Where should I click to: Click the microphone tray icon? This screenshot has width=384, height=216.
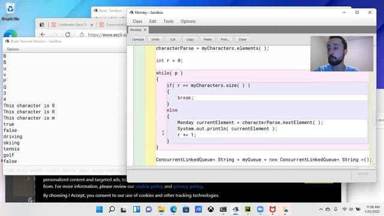click(x=335, y=209)
